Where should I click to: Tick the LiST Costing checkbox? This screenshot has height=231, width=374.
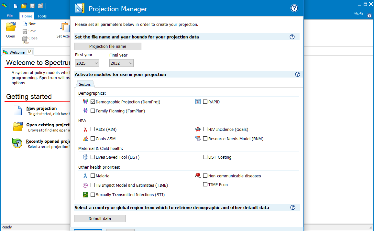(205, 157)
